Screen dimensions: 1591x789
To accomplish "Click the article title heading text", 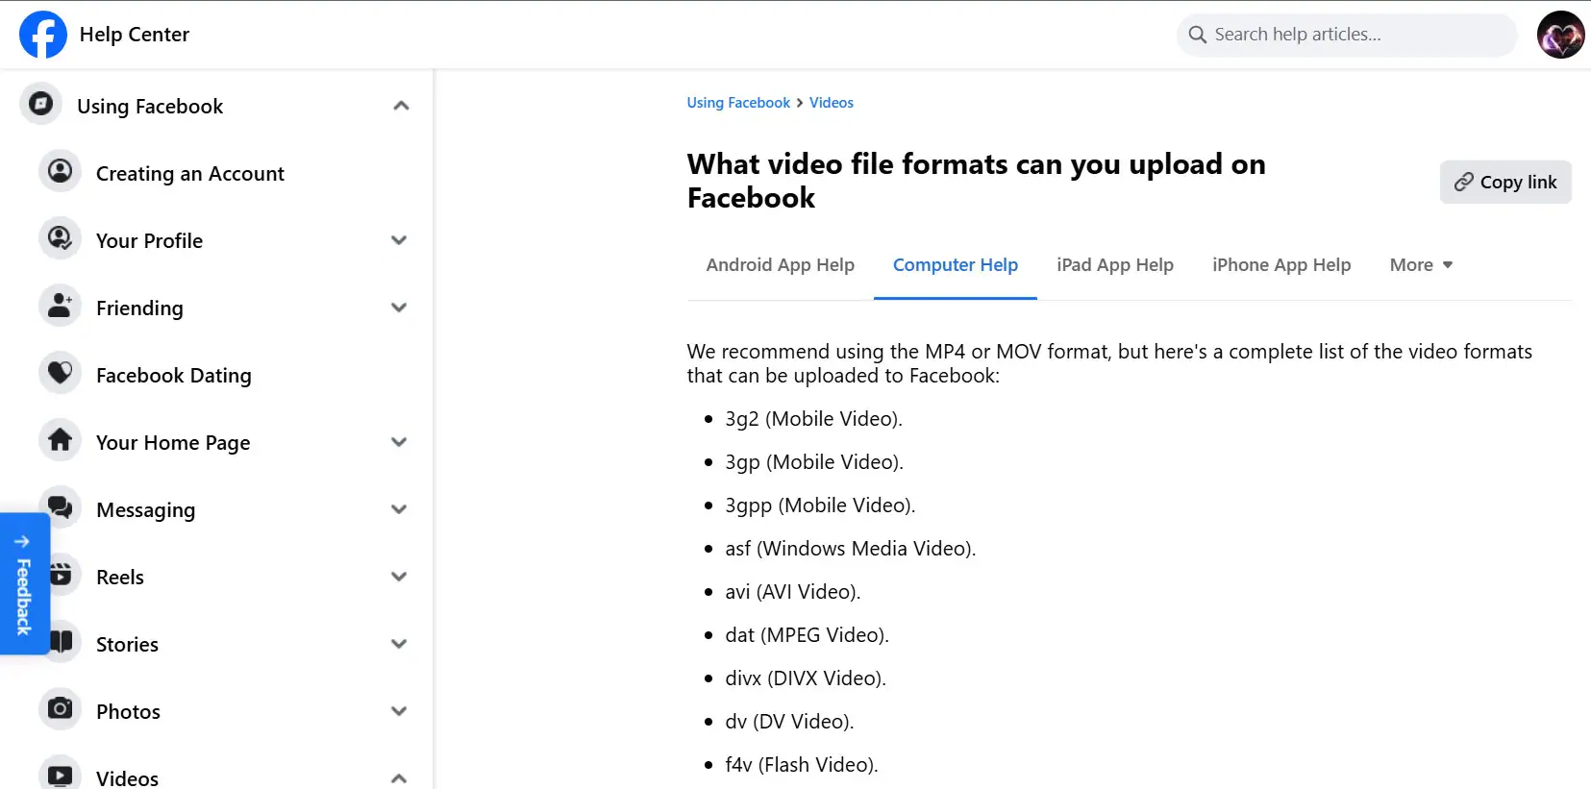I will click(x=976, y=181).
